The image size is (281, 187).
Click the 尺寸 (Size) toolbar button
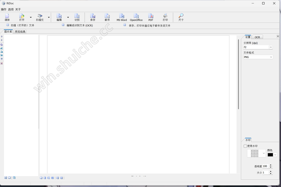(181, 17)
